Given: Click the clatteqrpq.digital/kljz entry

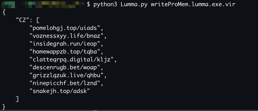Looking at the screenshot, I should pyautogui.click(x=73, y=60).
